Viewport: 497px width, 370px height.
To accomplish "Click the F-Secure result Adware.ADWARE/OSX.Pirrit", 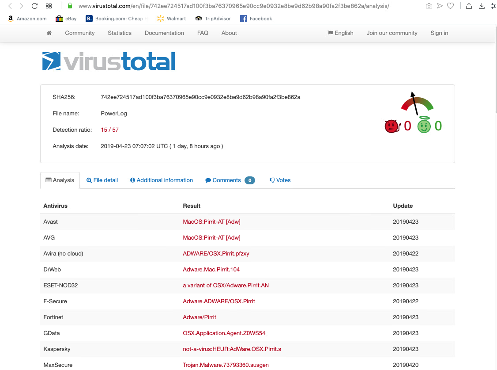I will [219, 301].
